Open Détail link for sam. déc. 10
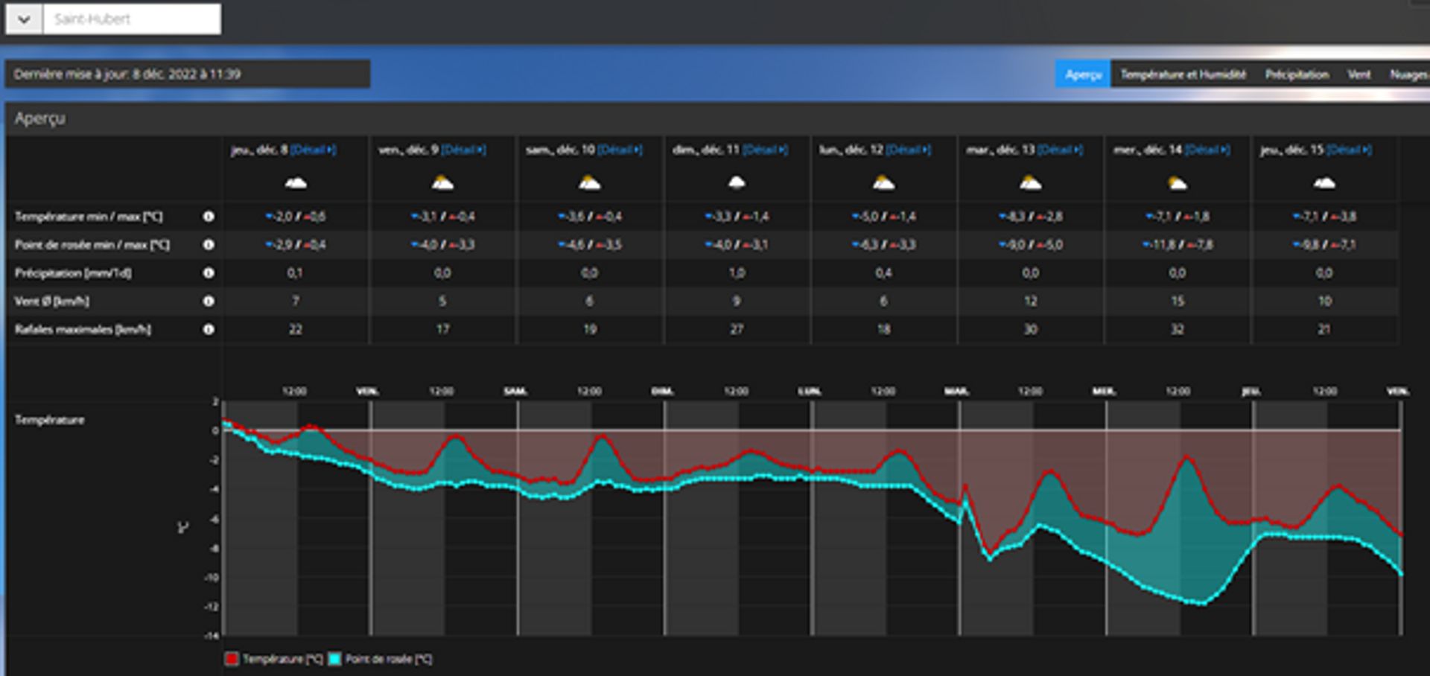1430x676 pixels. [x=620, y=150]
